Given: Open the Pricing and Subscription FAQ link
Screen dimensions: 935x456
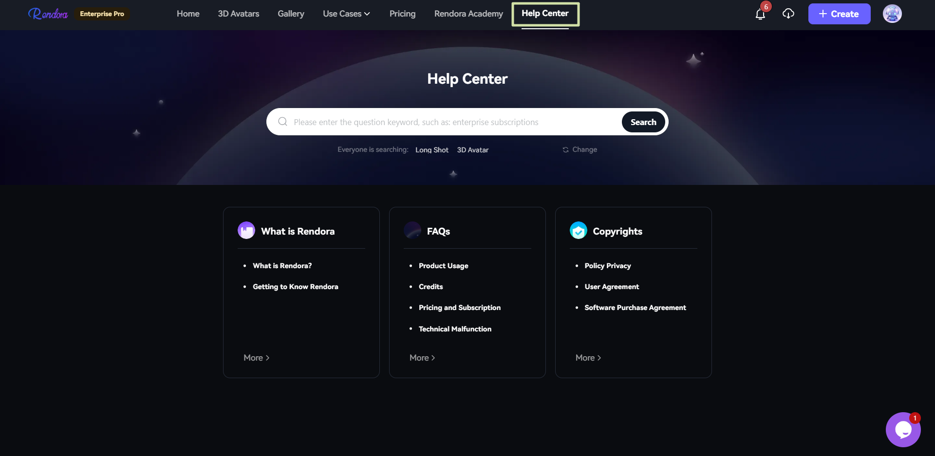Looking at the screenshot, I should coord(459,308).
